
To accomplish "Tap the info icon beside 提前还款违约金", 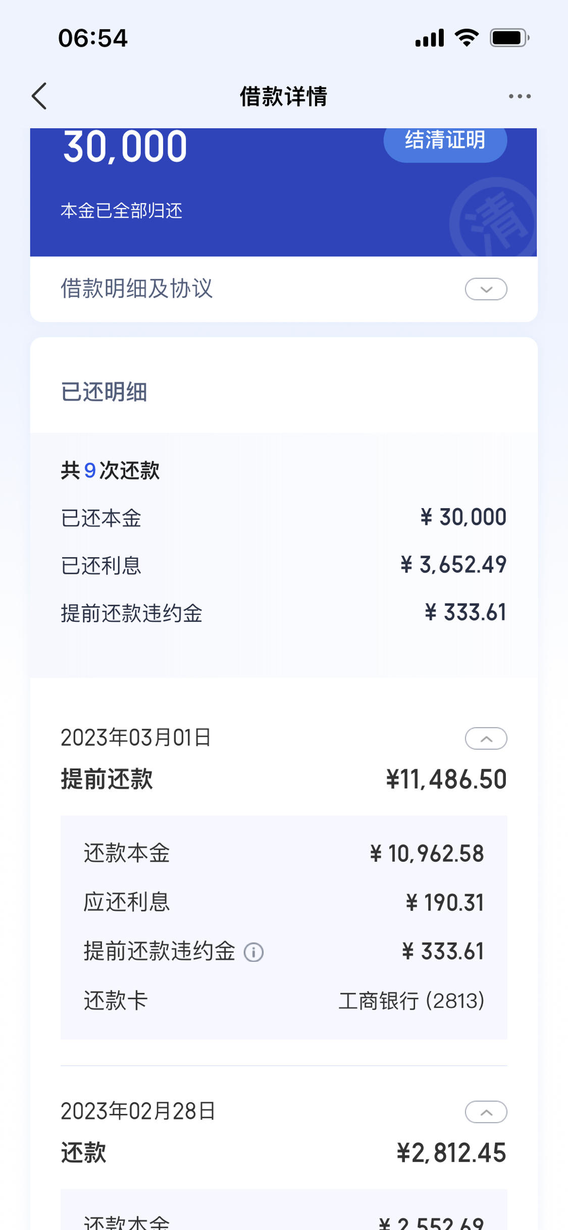I will pos(253,952).
